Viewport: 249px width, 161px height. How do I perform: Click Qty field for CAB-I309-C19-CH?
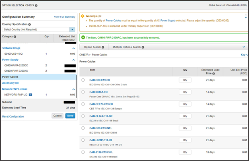coord(185,80)
